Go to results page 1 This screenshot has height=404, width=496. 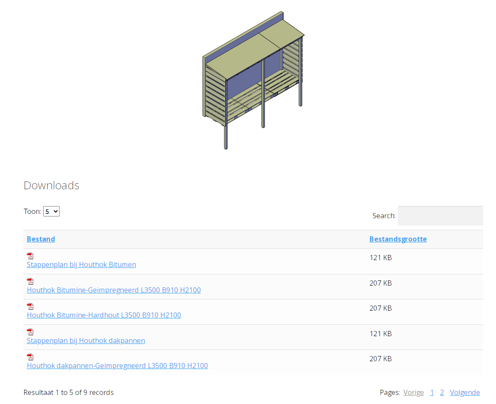[x=432, y=392]
